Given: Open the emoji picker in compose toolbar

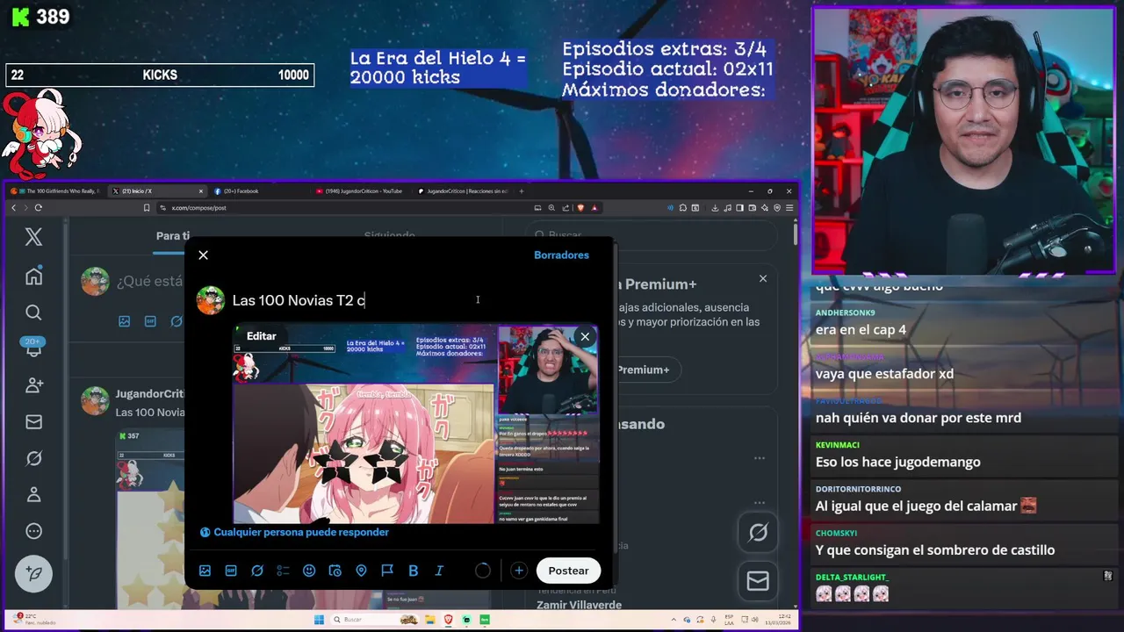Looking at the screenshot, I should [x=309, y=571].
